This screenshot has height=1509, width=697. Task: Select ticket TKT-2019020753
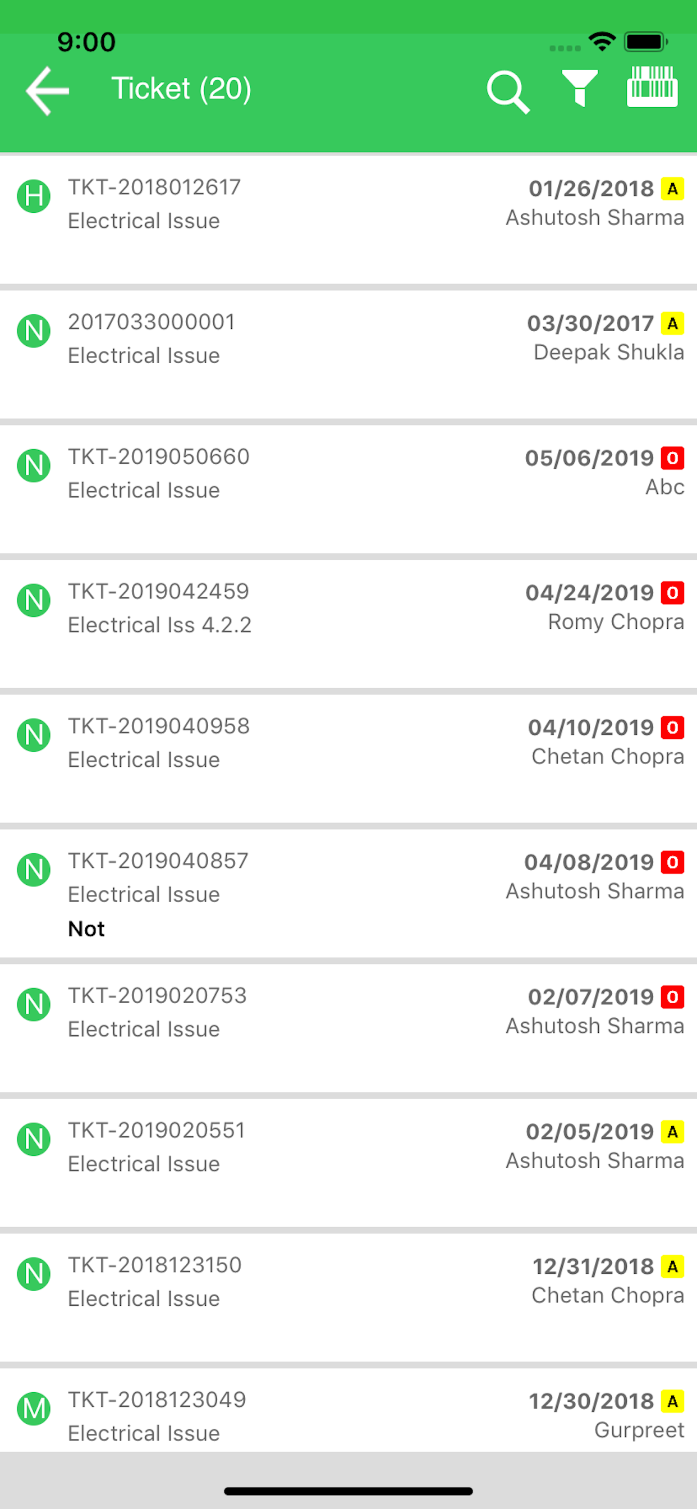[x=349, y=1028]
